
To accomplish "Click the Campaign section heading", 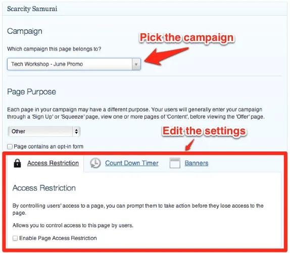I will coord(25,31).
